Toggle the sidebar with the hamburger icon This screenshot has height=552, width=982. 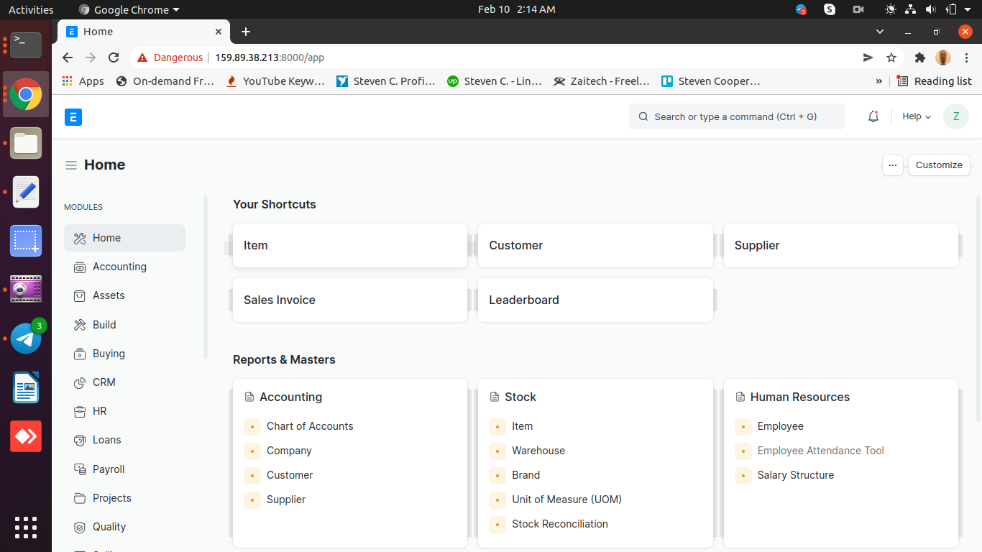pyautogui.click(x=71, y=165)
